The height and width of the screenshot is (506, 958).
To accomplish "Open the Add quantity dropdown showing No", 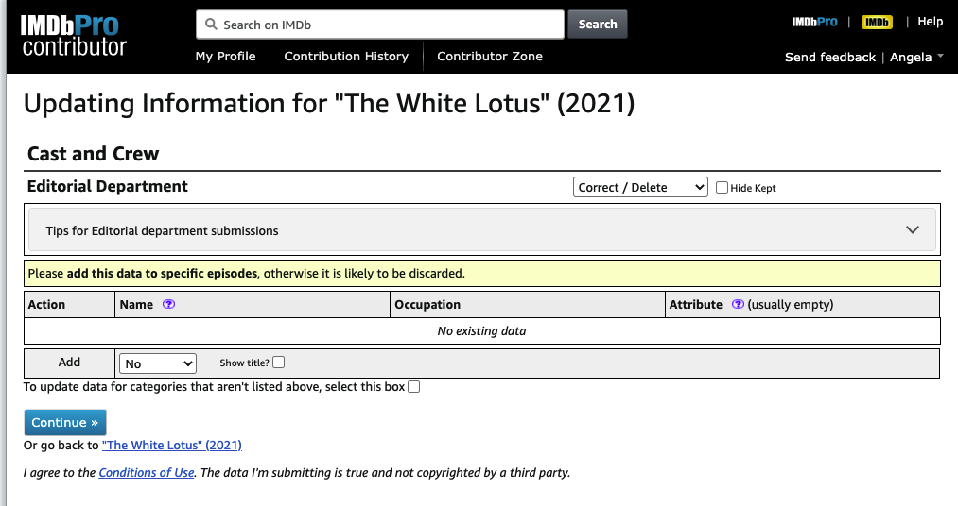I will (157, 363).
